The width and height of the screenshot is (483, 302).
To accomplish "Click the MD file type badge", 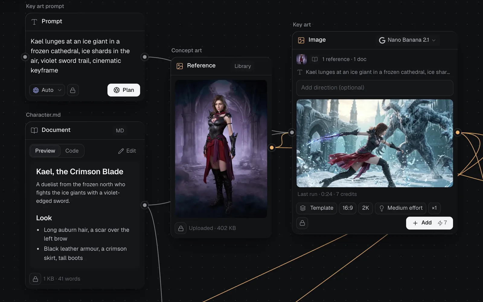I will click(x=120, y=130).
